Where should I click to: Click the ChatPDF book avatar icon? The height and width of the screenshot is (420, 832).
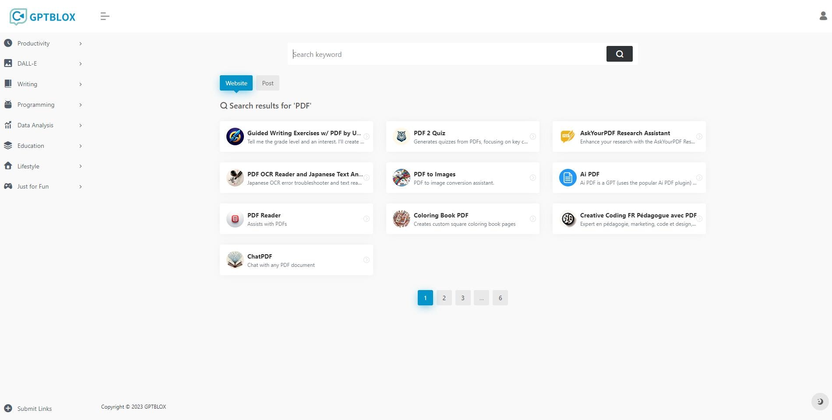(x=235, y=260)
